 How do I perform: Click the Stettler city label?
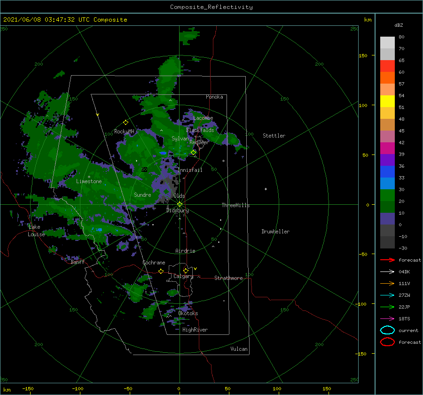[274, 136]
